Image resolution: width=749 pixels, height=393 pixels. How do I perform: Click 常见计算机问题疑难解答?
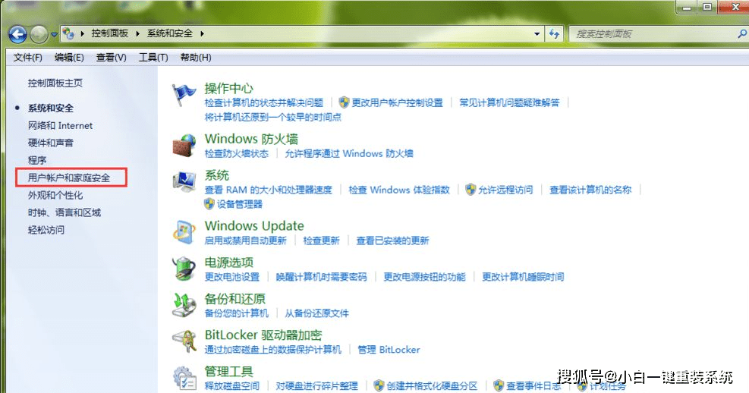pyautogui.click(x=509, y=102)
